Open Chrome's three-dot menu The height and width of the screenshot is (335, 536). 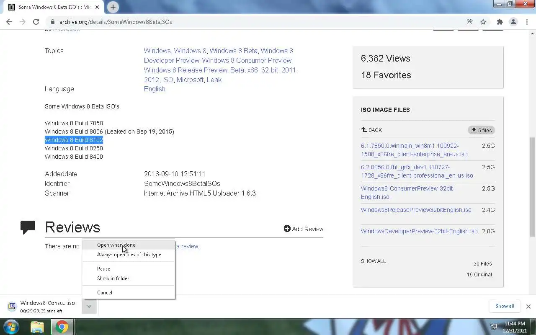coord(527,22)
